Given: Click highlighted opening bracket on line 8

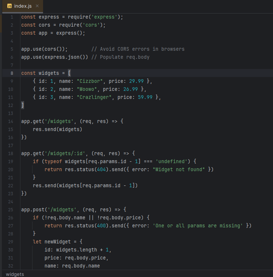Looking at the screenshot, I should click(69, 73).
